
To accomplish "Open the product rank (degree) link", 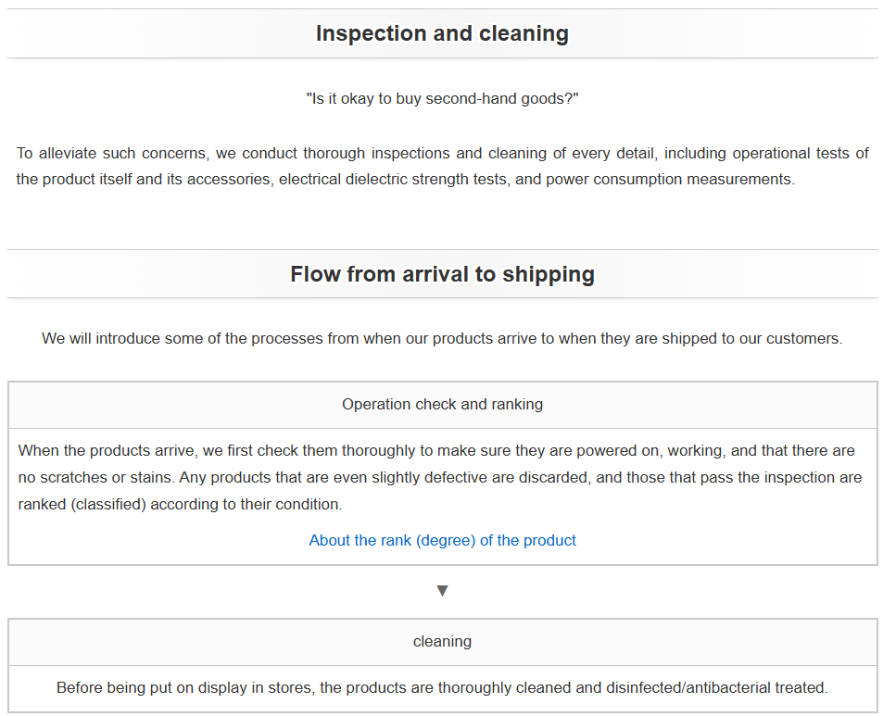I will pyautogui.click(x=442, y=540).
